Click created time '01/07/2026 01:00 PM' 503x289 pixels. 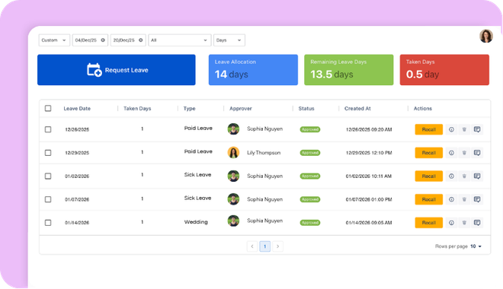tap(369, 200)
